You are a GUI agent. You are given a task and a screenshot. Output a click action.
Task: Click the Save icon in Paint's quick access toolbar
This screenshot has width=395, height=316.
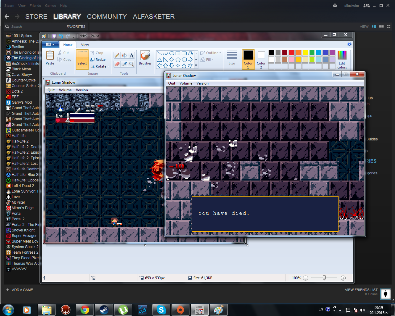(x=54, y=36)
